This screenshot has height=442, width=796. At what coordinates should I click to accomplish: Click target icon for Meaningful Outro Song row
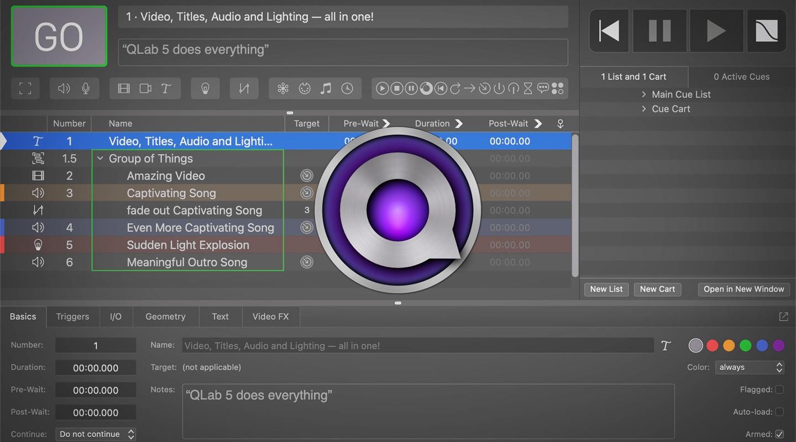pyautogui.click(x=307, y=262)
